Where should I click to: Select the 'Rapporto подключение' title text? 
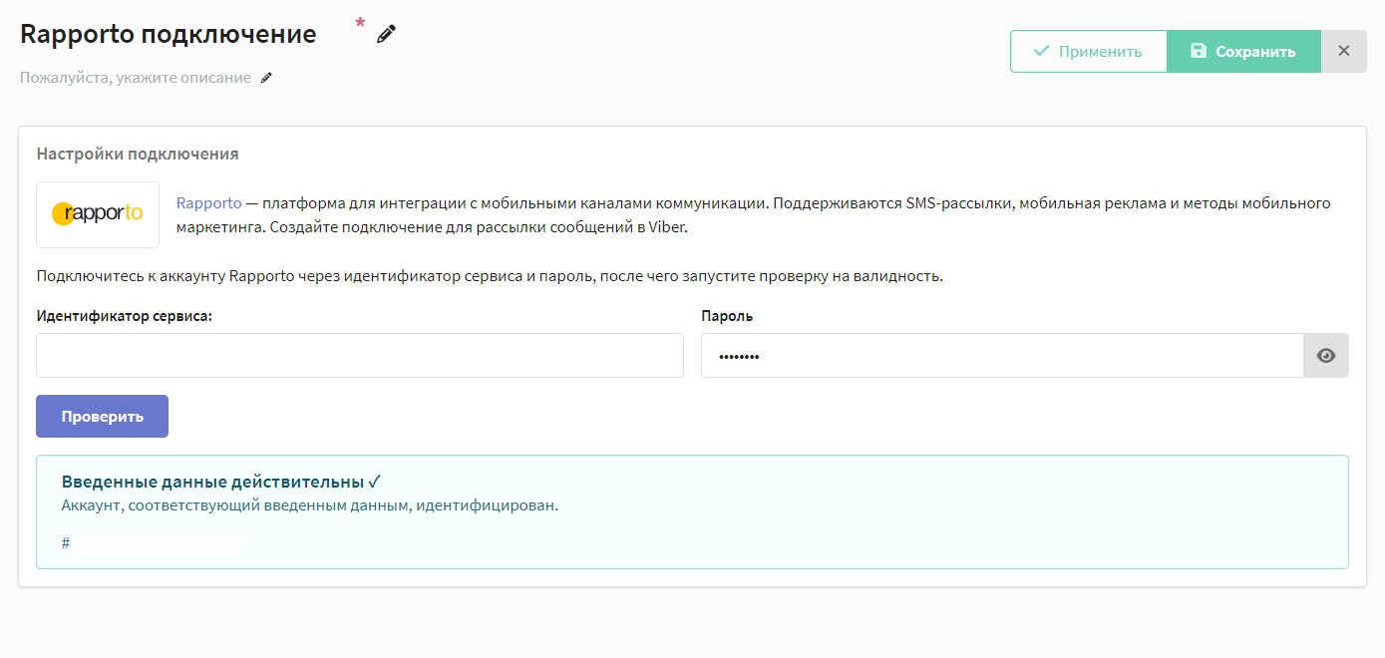[169, 34]
